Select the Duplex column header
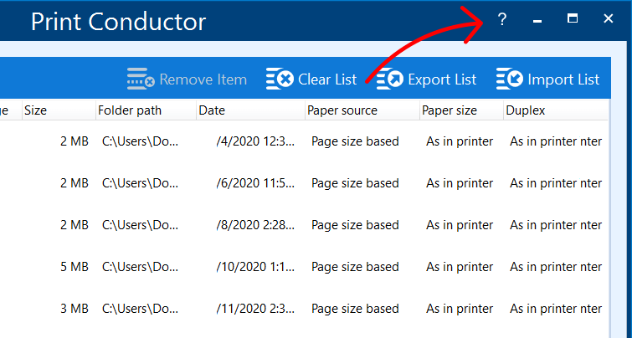Image resolution: width=632 pixels, height=338 pixels. point(527,110)
